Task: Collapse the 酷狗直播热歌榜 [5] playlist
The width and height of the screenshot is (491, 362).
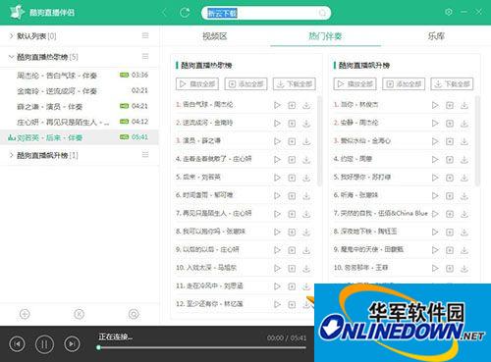Action: [x=11, y=57]
